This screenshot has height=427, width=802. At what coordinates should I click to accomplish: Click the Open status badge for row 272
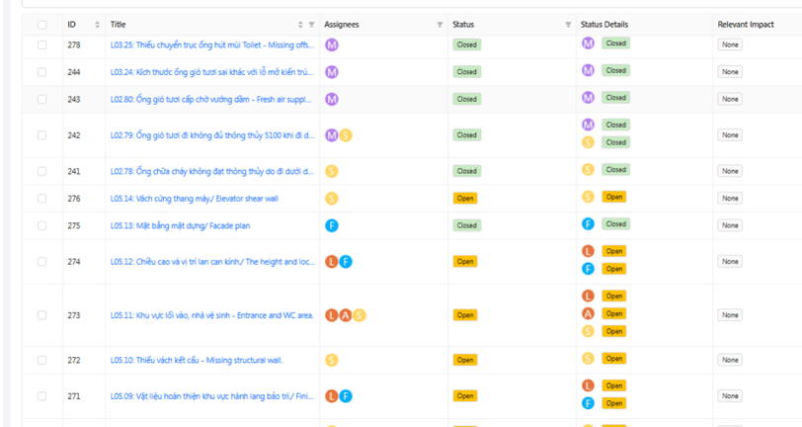coord(465,360)
